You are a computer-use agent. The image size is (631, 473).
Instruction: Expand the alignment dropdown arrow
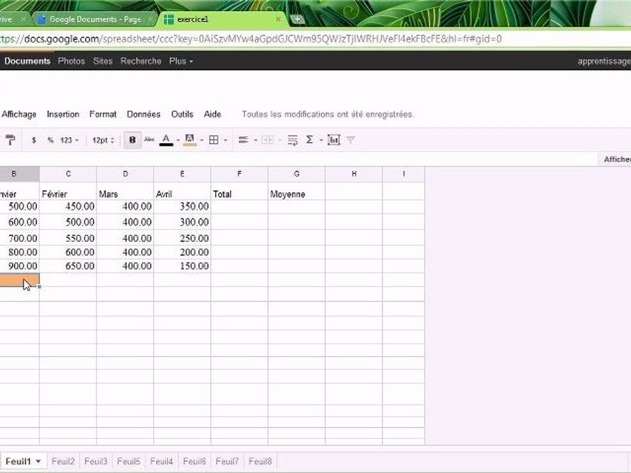(255, 140)
